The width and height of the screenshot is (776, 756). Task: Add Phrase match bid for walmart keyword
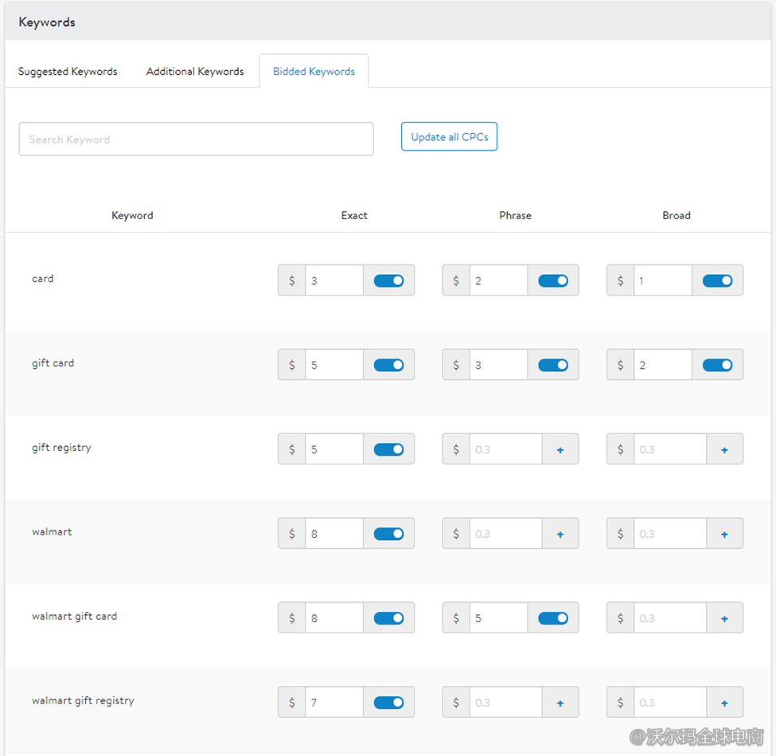(560, 534)
